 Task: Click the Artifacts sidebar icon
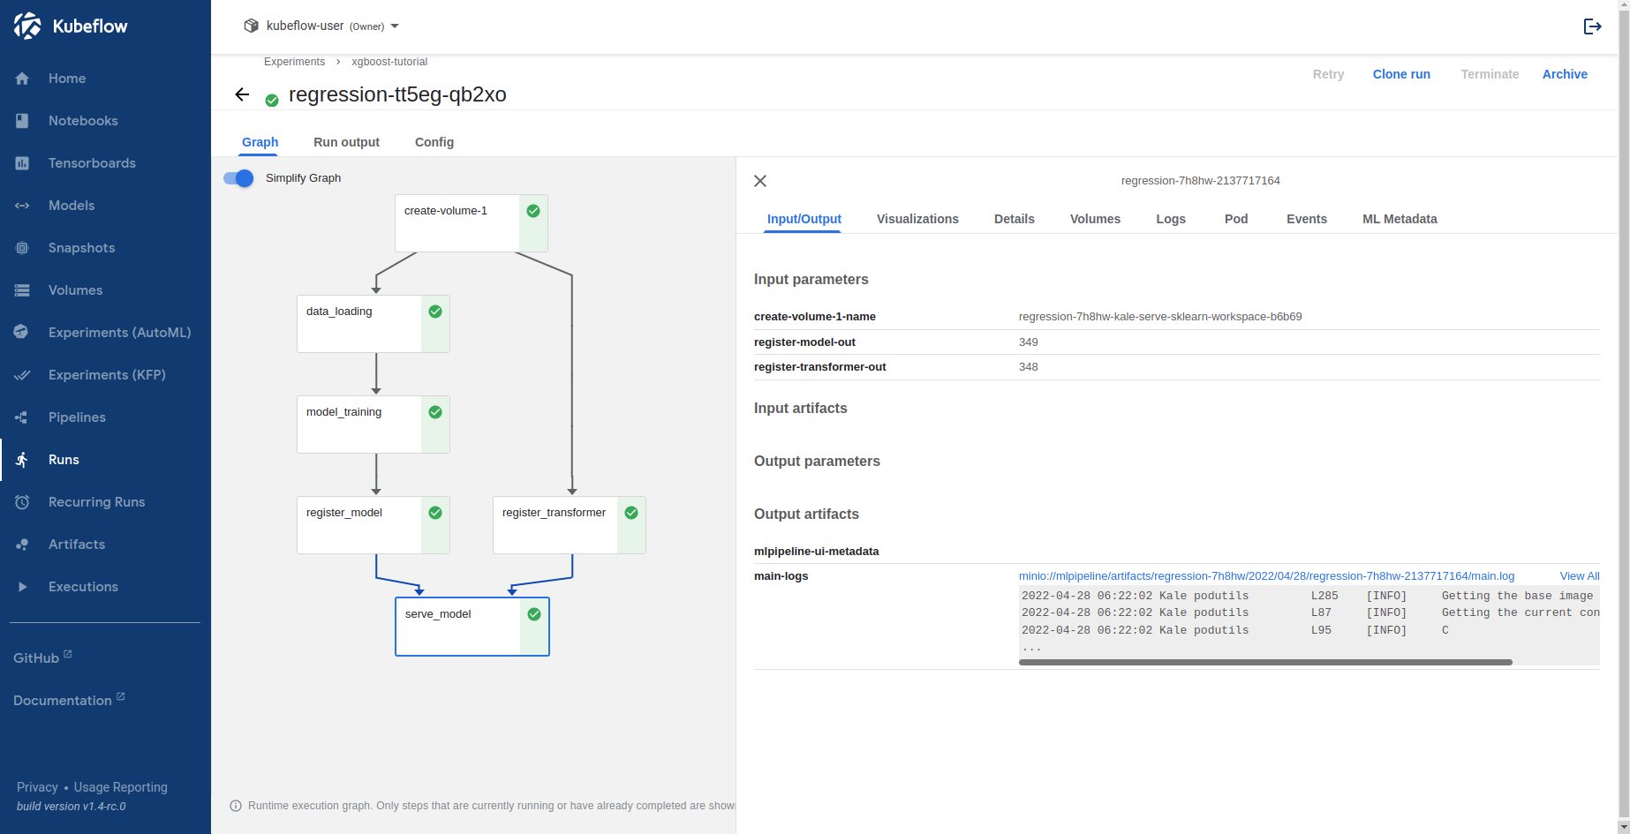point(22,545)
